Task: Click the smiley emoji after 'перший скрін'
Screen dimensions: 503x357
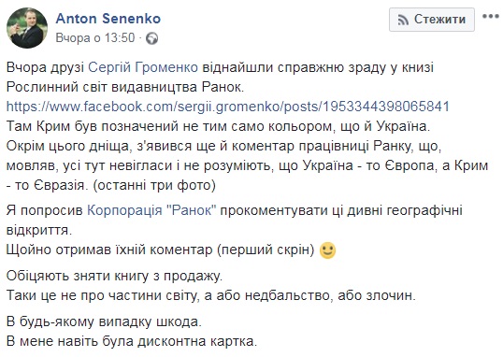Action: tap(328, 250)
